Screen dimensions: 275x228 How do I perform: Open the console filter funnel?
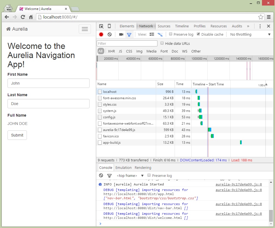(x=110, y=175)
